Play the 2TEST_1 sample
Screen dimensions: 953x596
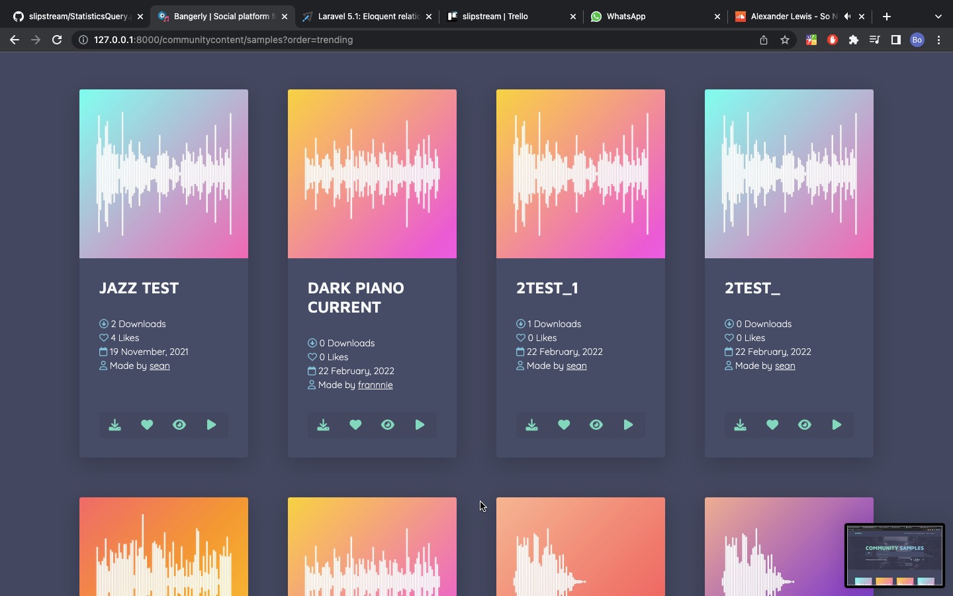(629, 425)
